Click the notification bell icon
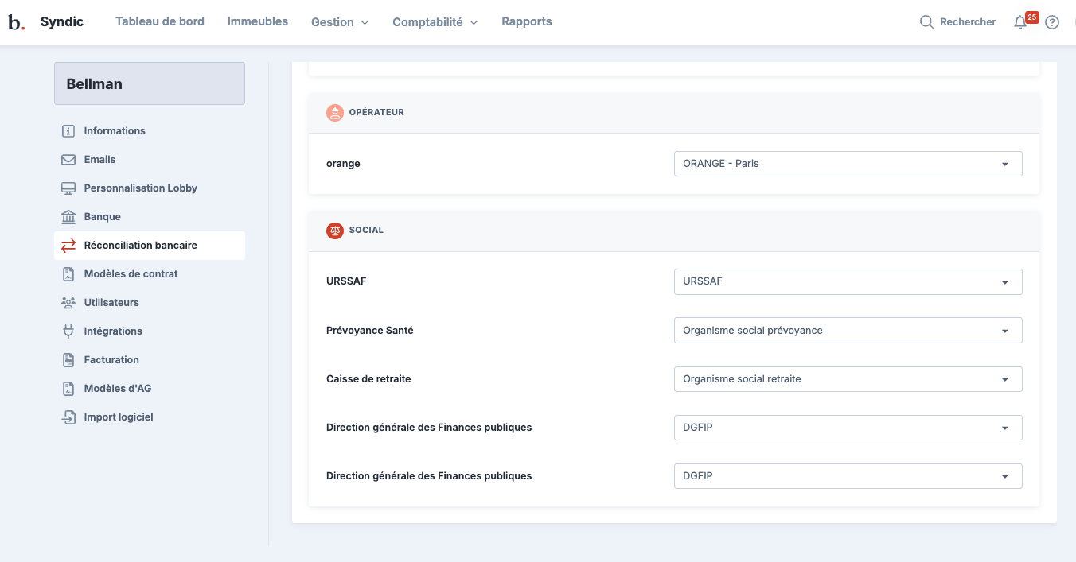1076x562 pixels. tap(1020, 23)
